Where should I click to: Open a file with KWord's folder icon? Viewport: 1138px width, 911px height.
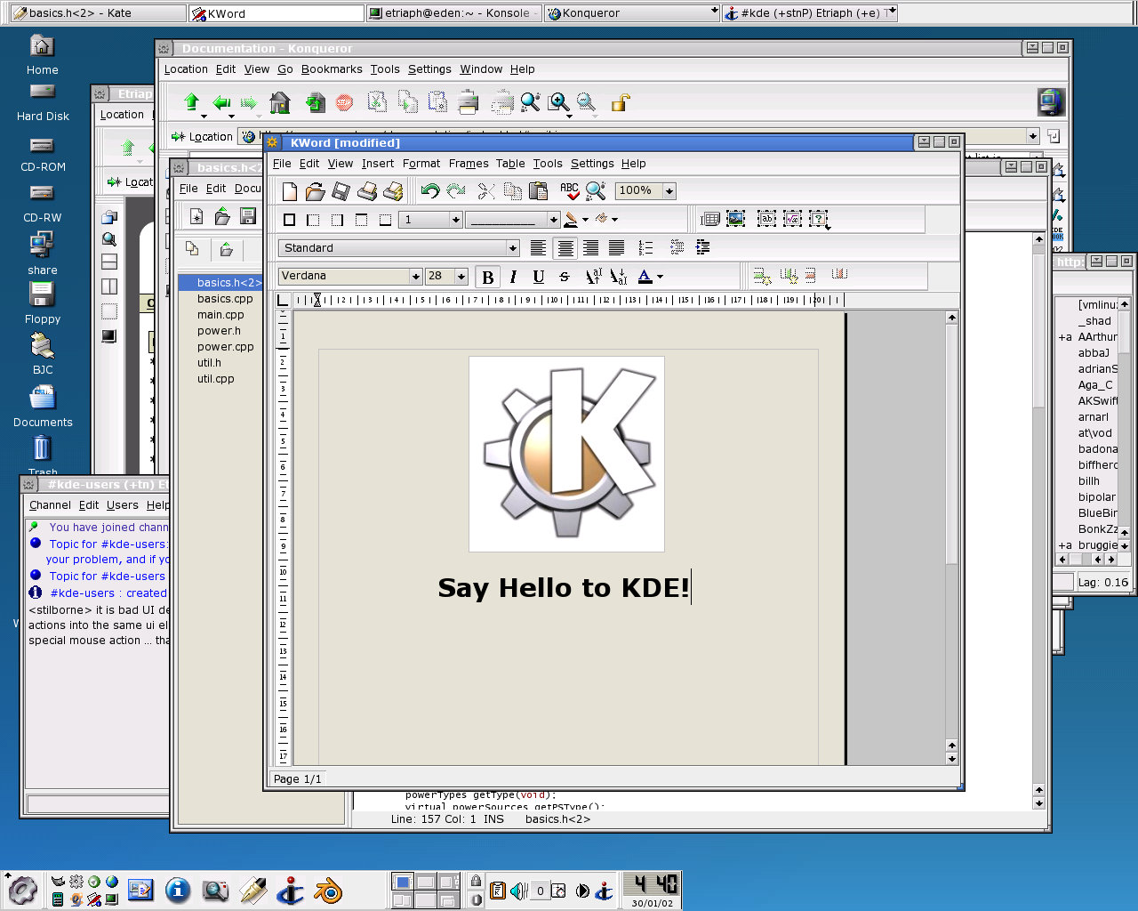315,191
